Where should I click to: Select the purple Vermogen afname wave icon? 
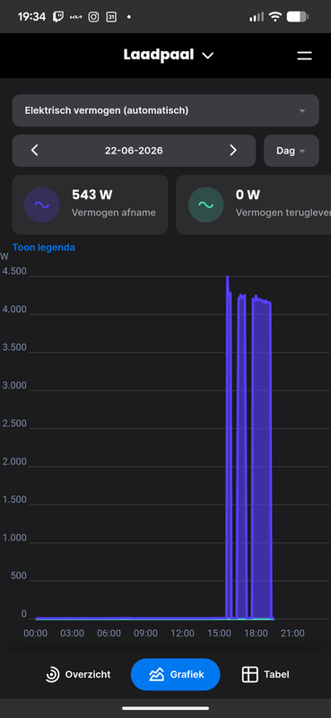pyautogui.click(x=41, y=205)
